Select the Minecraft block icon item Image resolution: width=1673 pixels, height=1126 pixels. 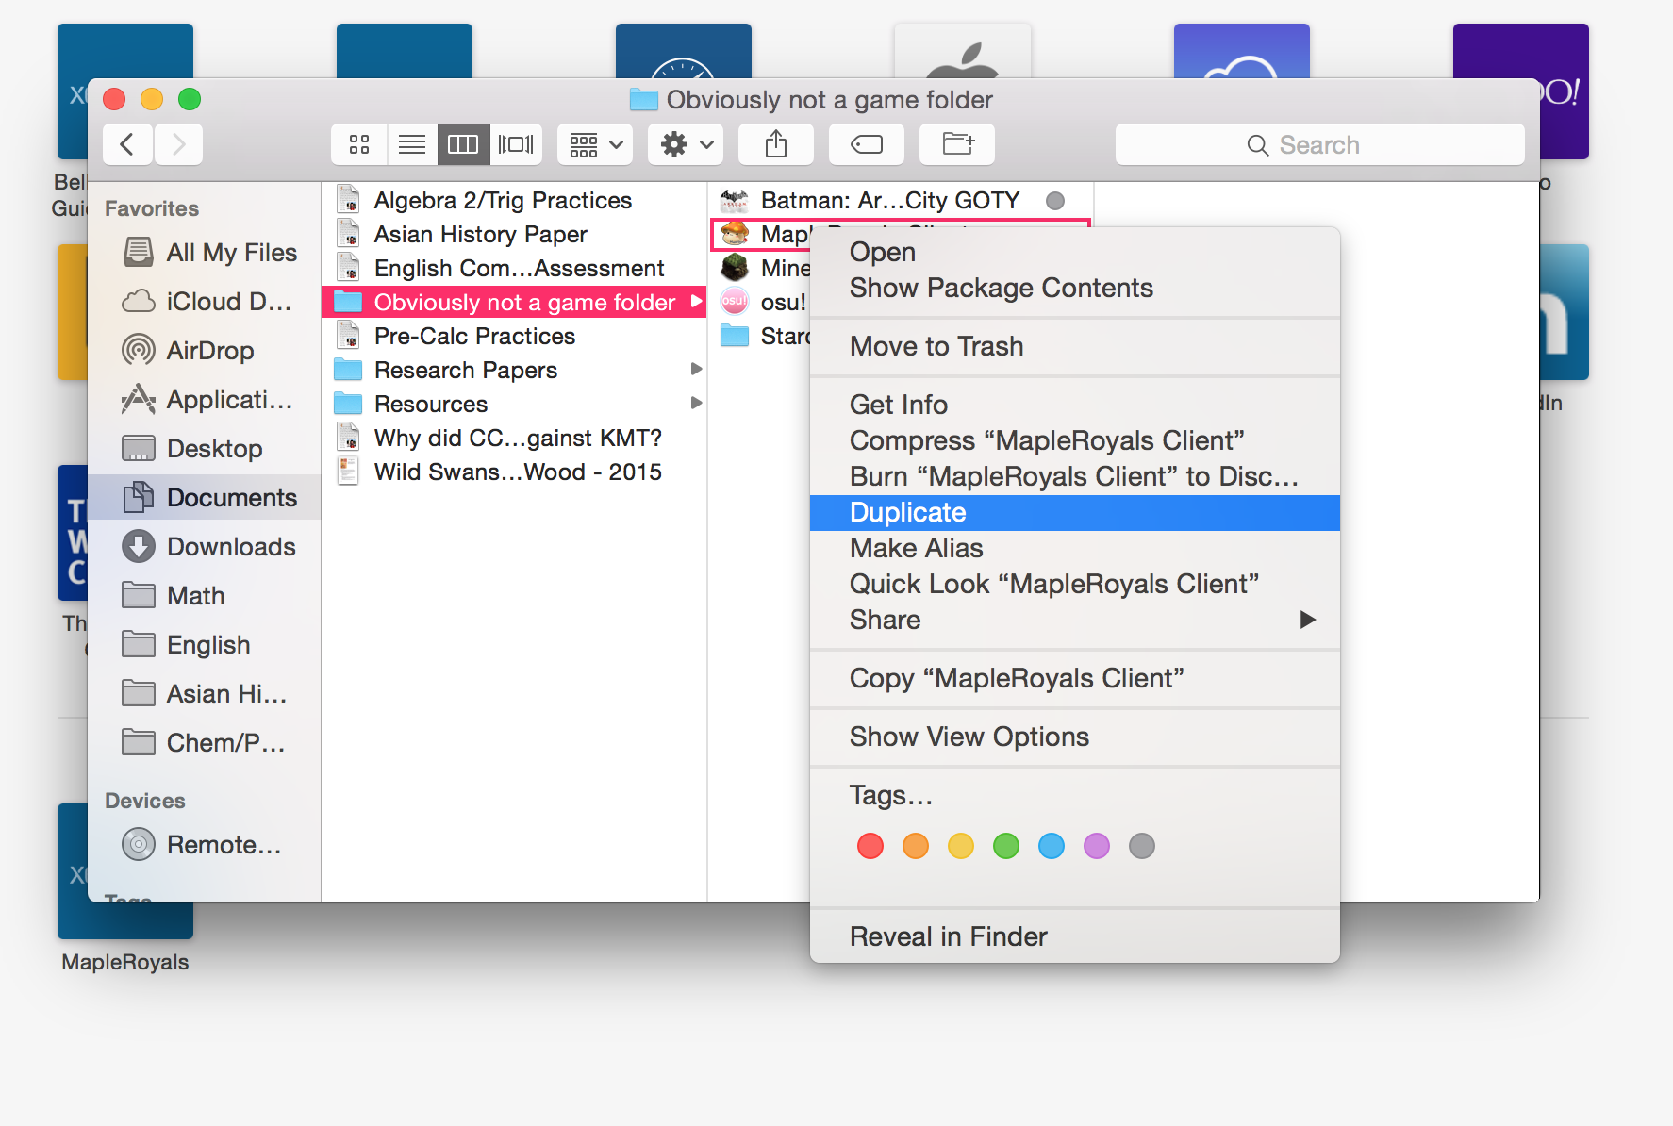pyautogui.click(x=735, y=268)
